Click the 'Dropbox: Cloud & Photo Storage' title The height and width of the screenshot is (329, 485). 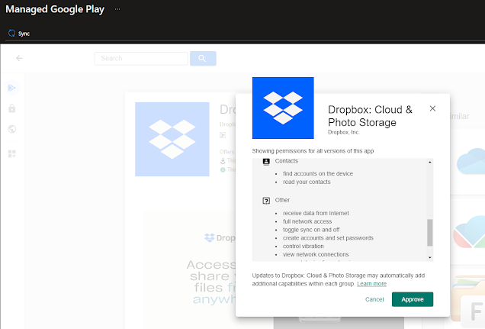(x=370, y=116)
